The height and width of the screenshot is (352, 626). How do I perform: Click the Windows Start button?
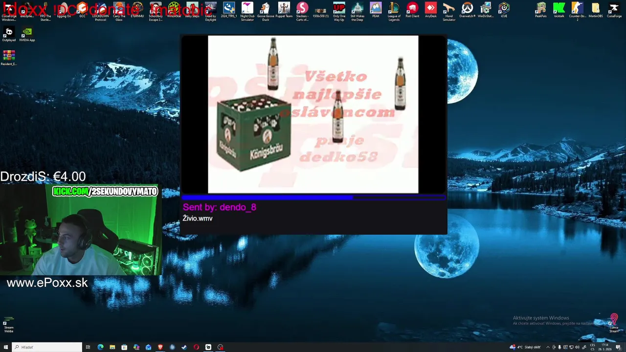click(x=6, y=347)
